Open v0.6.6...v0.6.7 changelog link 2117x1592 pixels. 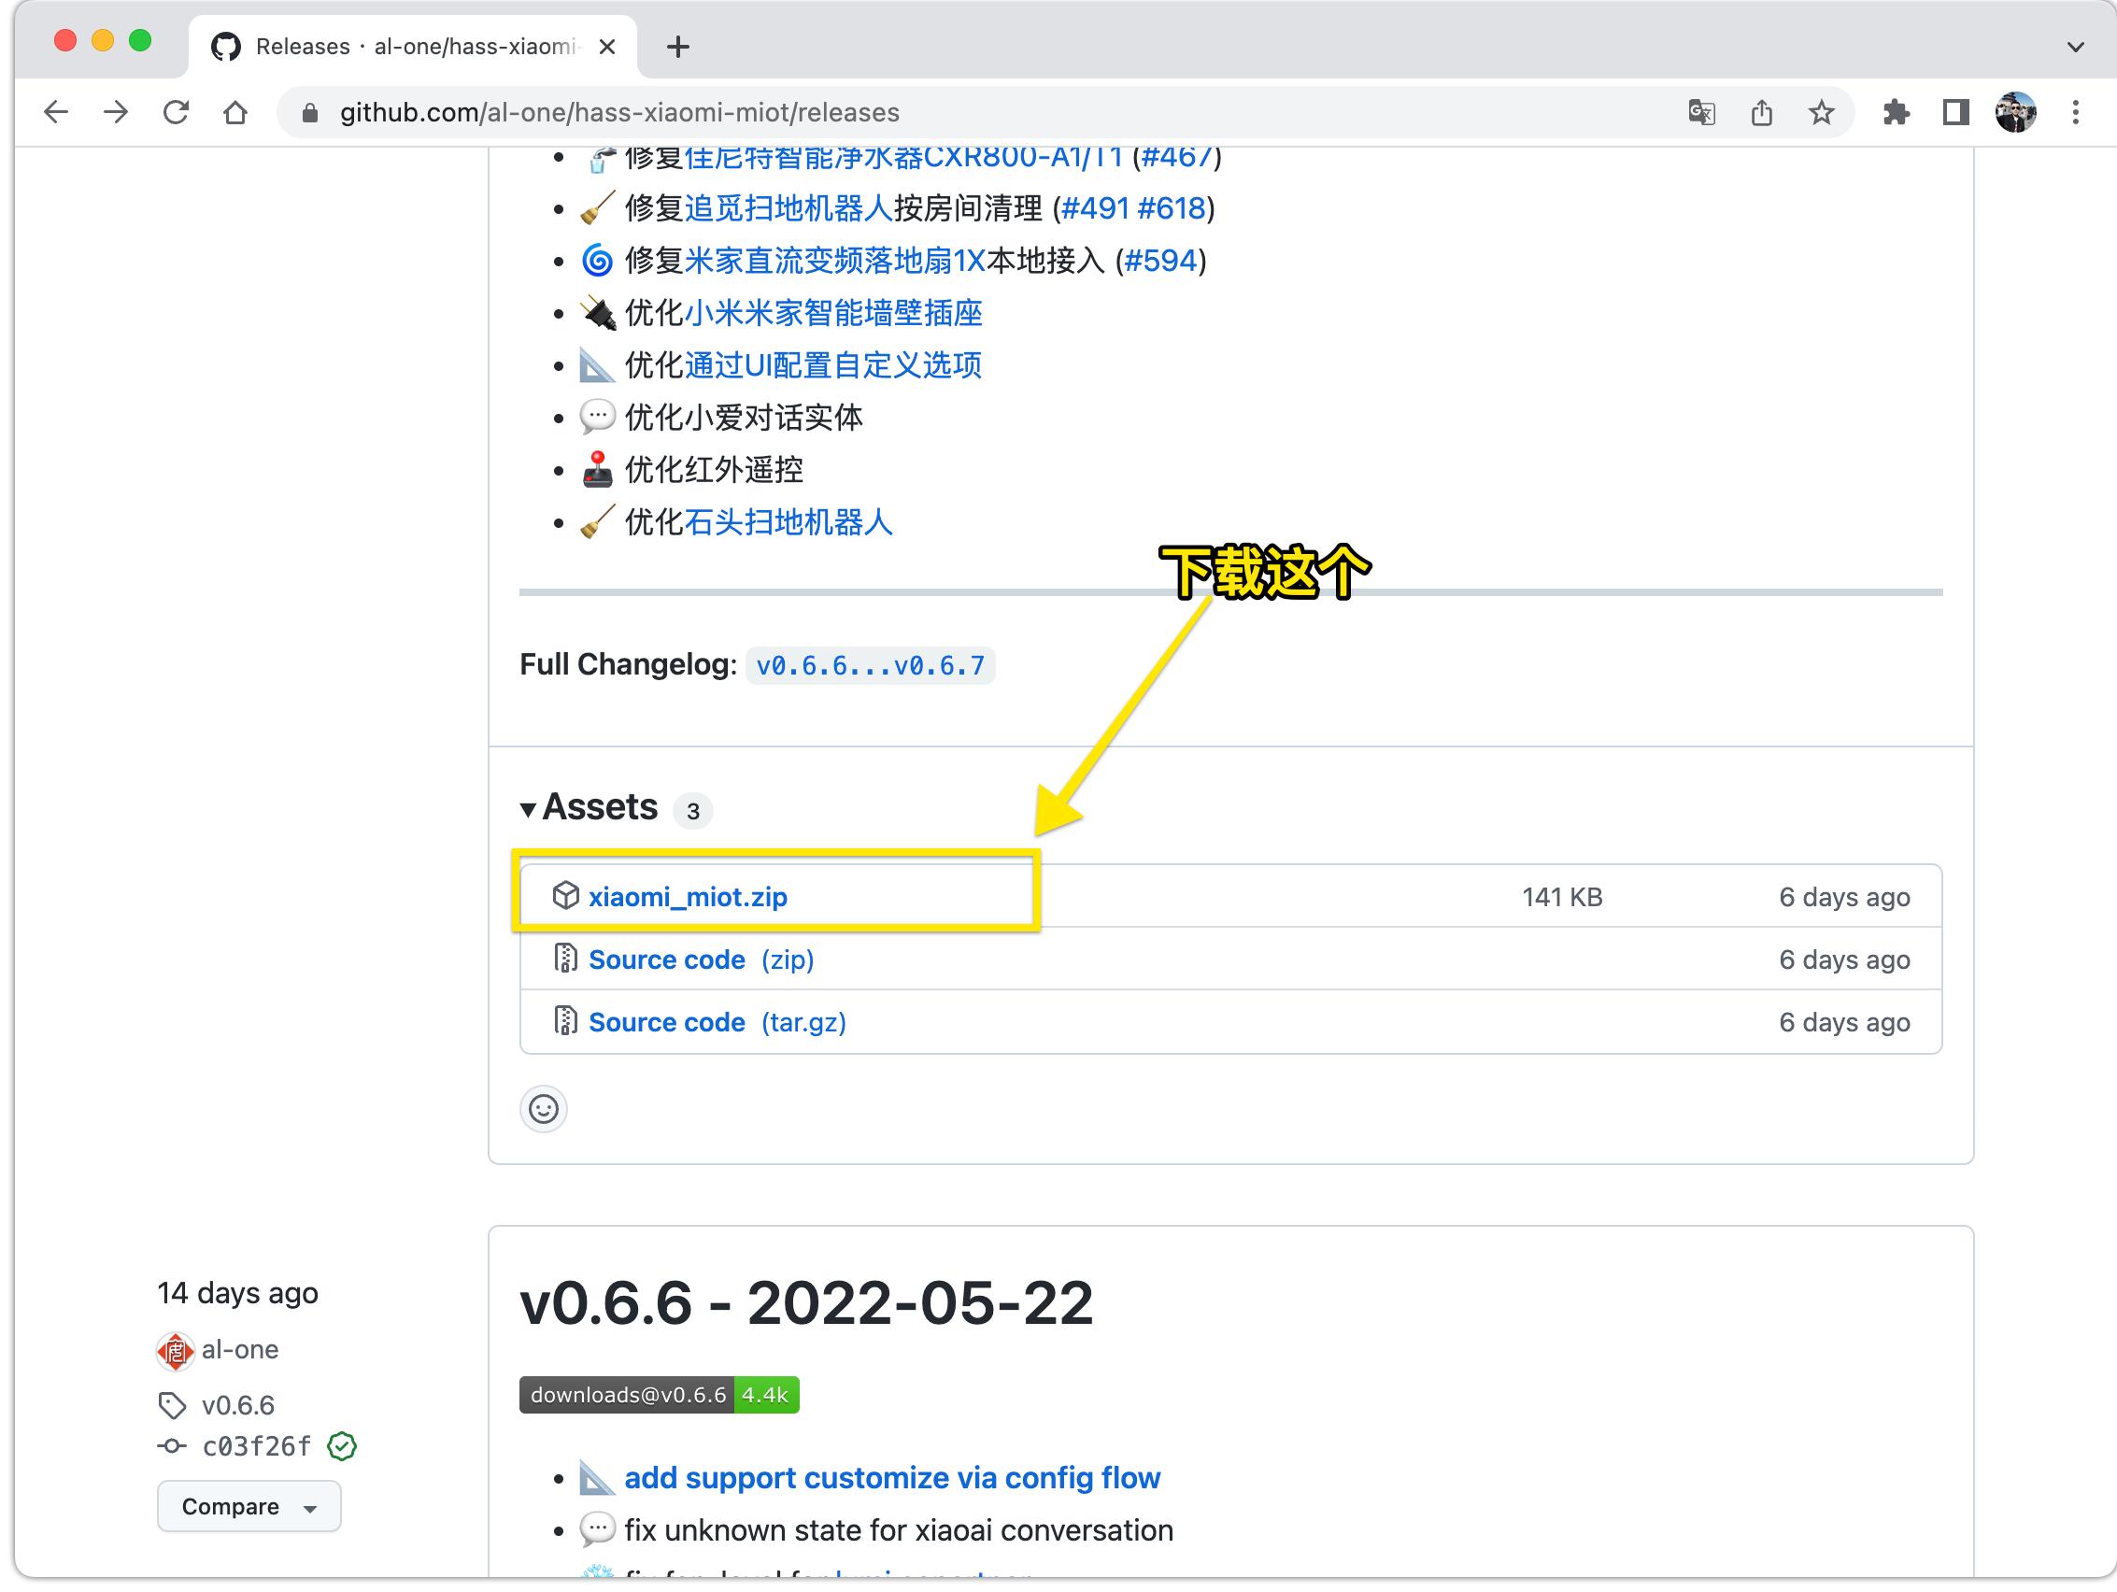(x=869, y=665)
